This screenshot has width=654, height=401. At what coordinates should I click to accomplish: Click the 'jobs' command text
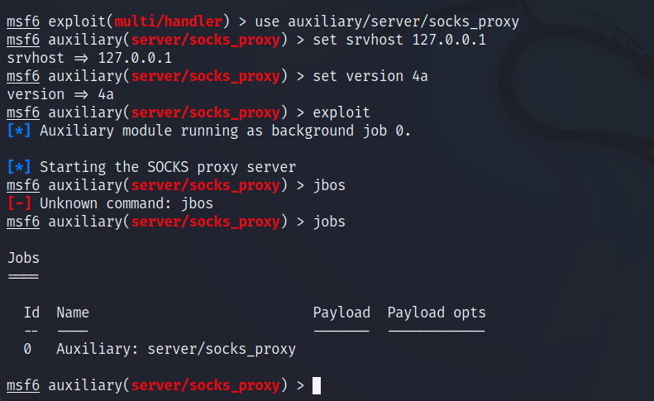pos(329,222)
